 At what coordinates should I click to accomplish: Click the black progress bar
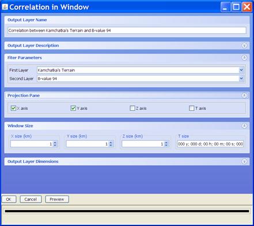point(127,211)
